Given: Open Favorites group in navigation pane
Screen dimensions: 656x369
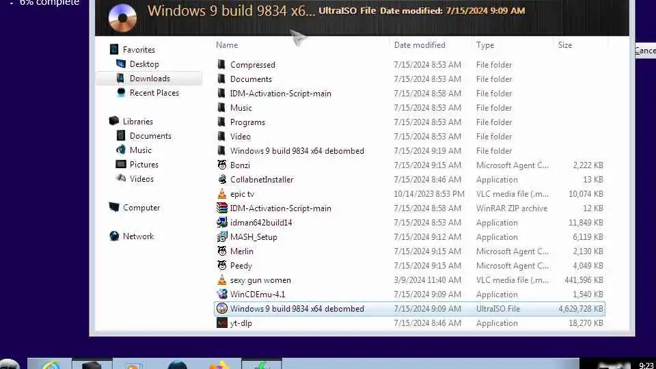Looking at the screenshot, I should [139, 49].
